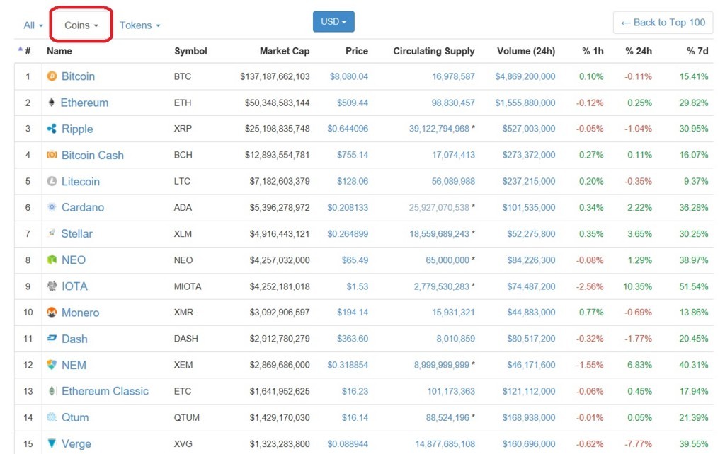The height and width of the screenshot is (454, 725).
Task: Open the Ripple name link
Action: coord(77,129)
